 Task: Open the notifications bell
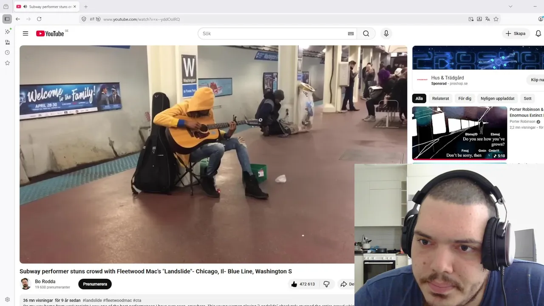click(x=538, y=34)
